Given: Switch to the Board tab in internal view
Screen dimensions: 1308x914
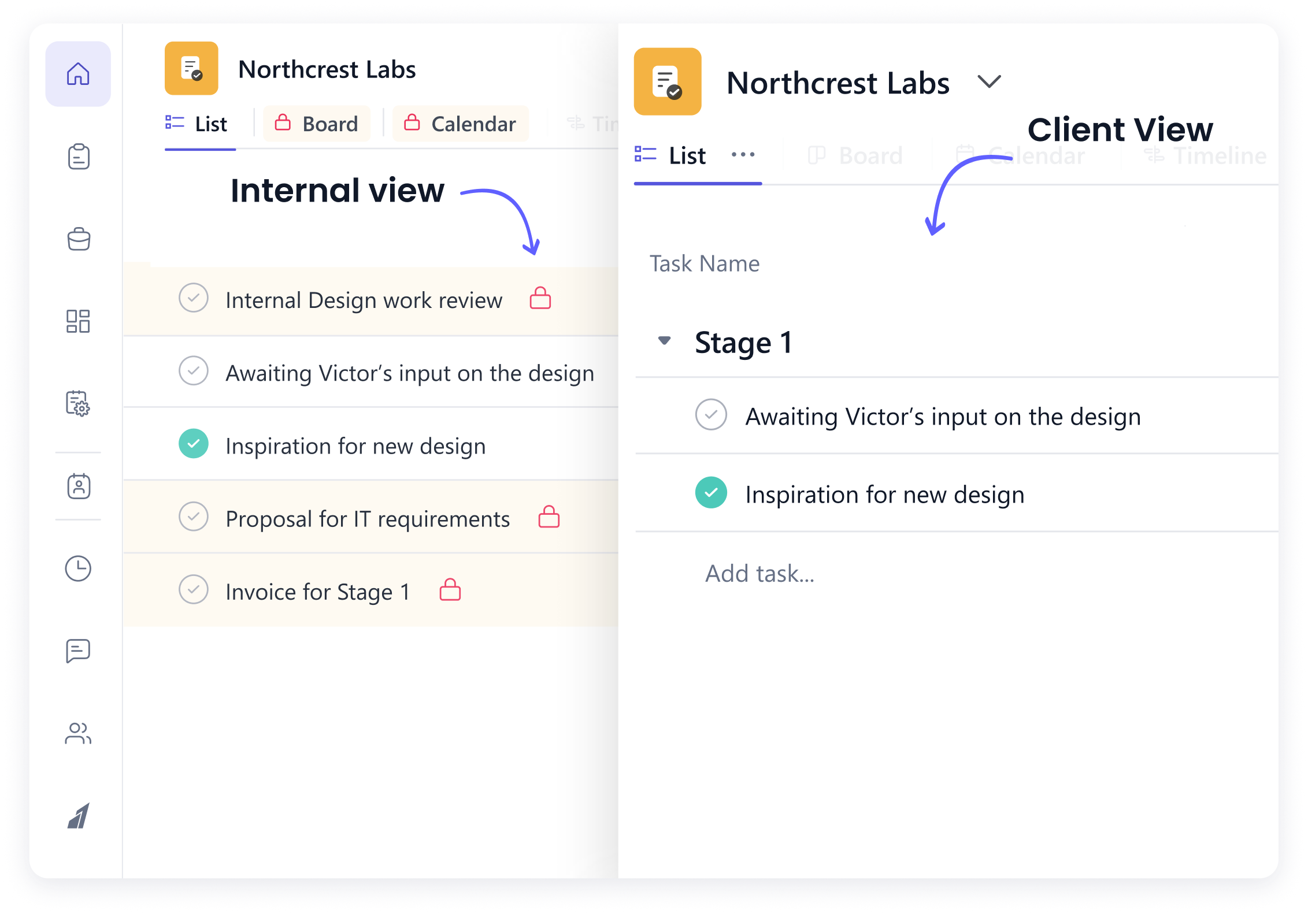Looking at the screenshot, I should tap(317, 123).
